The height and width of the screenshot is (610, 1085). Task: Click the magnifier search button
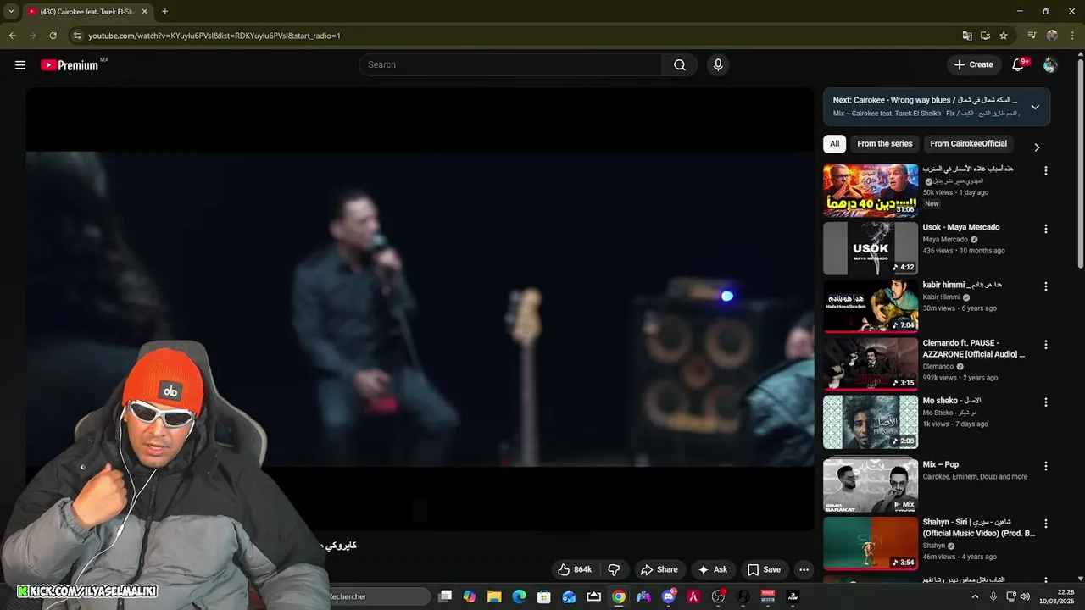coord(680,64)
